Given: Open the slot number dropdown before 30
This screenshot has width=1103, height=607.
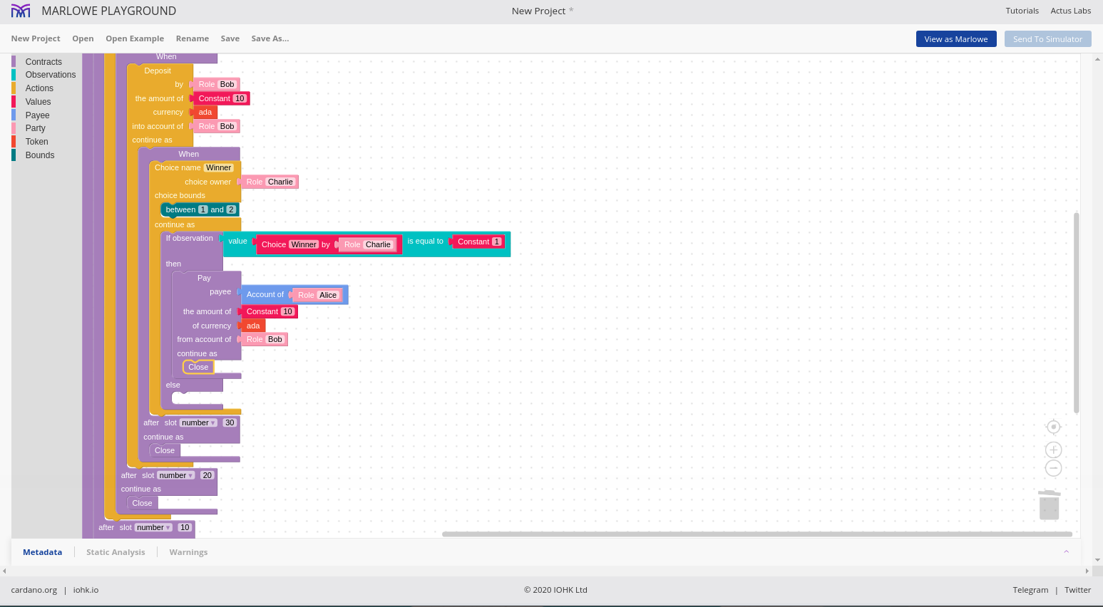Looking at the screenshot, I should [x=198, y=422].
